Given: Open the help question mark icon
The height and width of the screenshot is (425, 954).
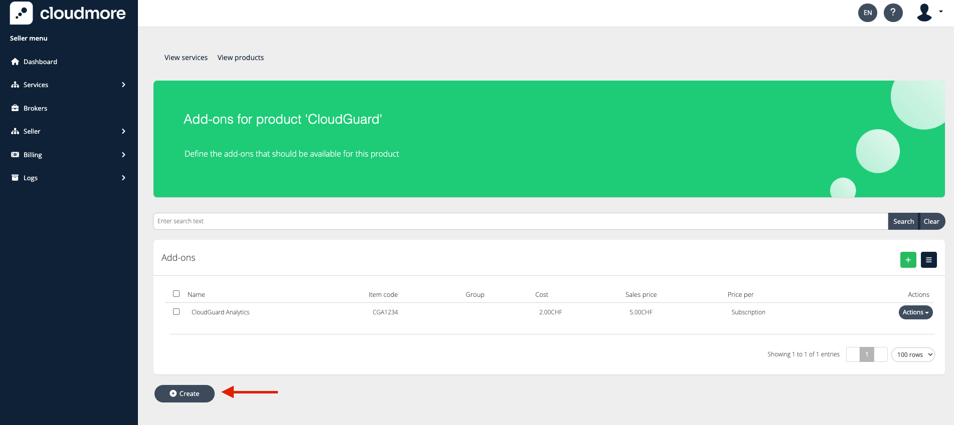Looking at the screenshot, I should tap(893, 13).
